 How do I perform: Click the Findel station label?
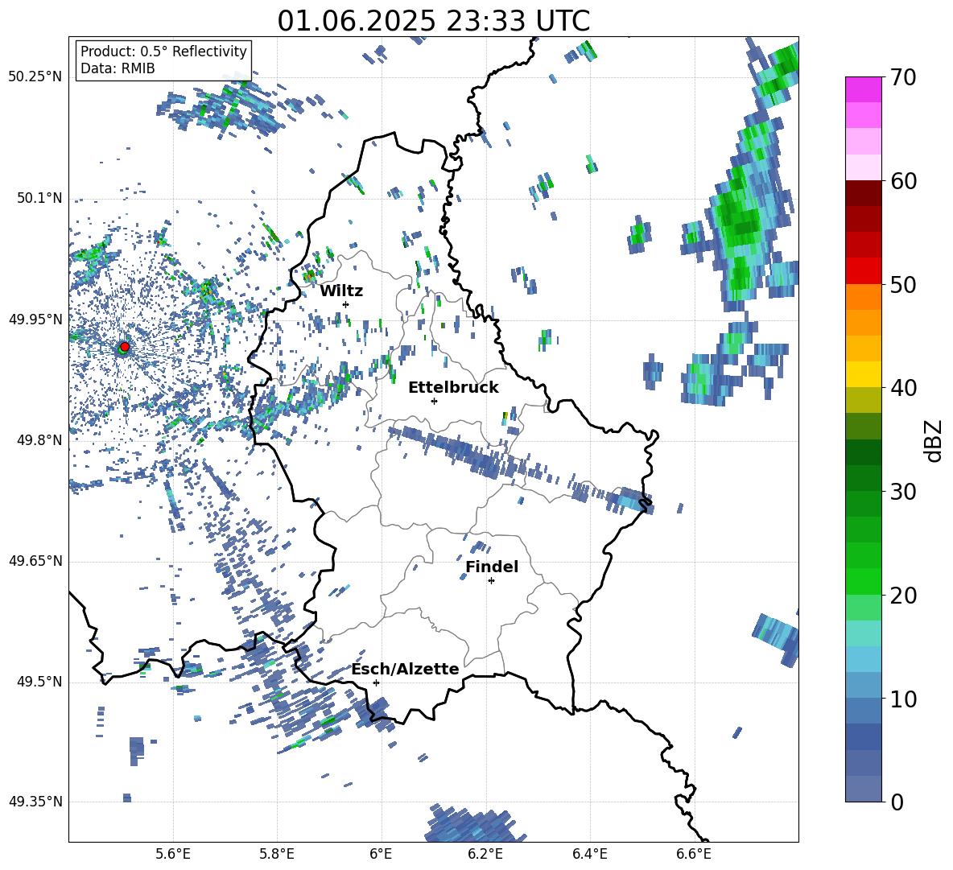tap(492, 567)
